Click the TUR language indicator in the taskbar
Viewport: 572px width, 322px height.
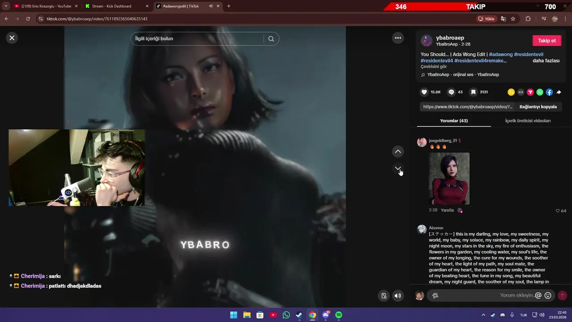(523, 315)
